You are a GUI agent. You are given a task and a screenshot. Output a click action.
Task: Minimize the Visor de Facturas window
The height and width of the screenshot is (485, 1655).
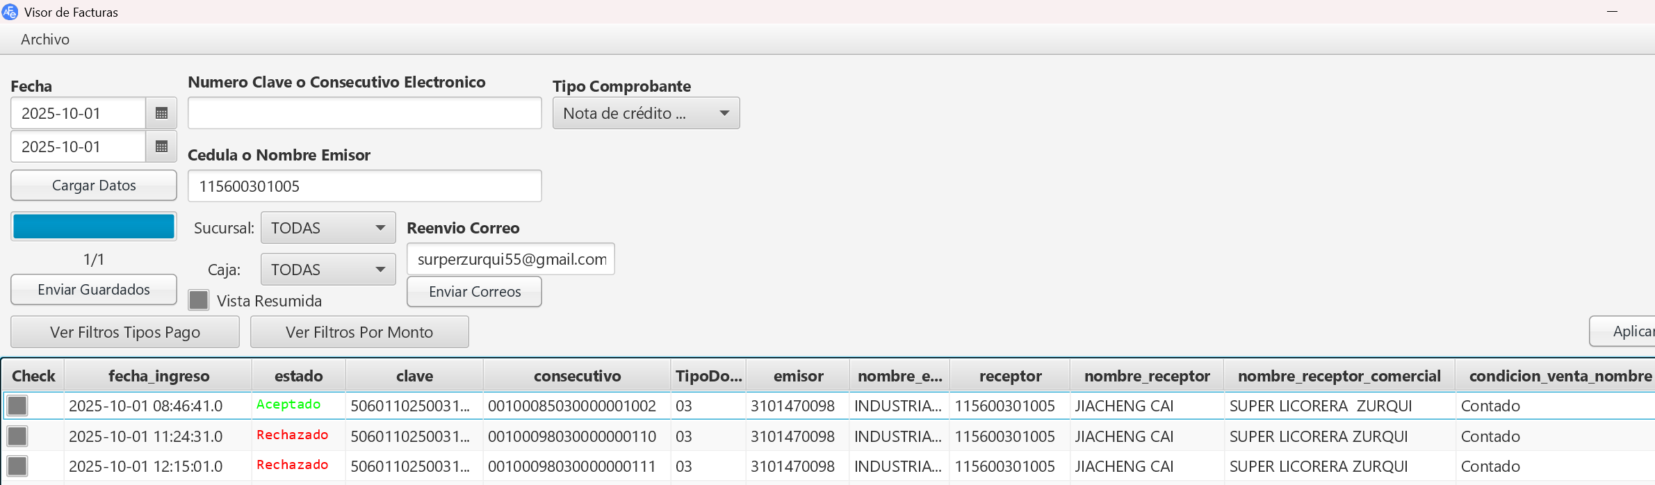tap(1612, 12)
